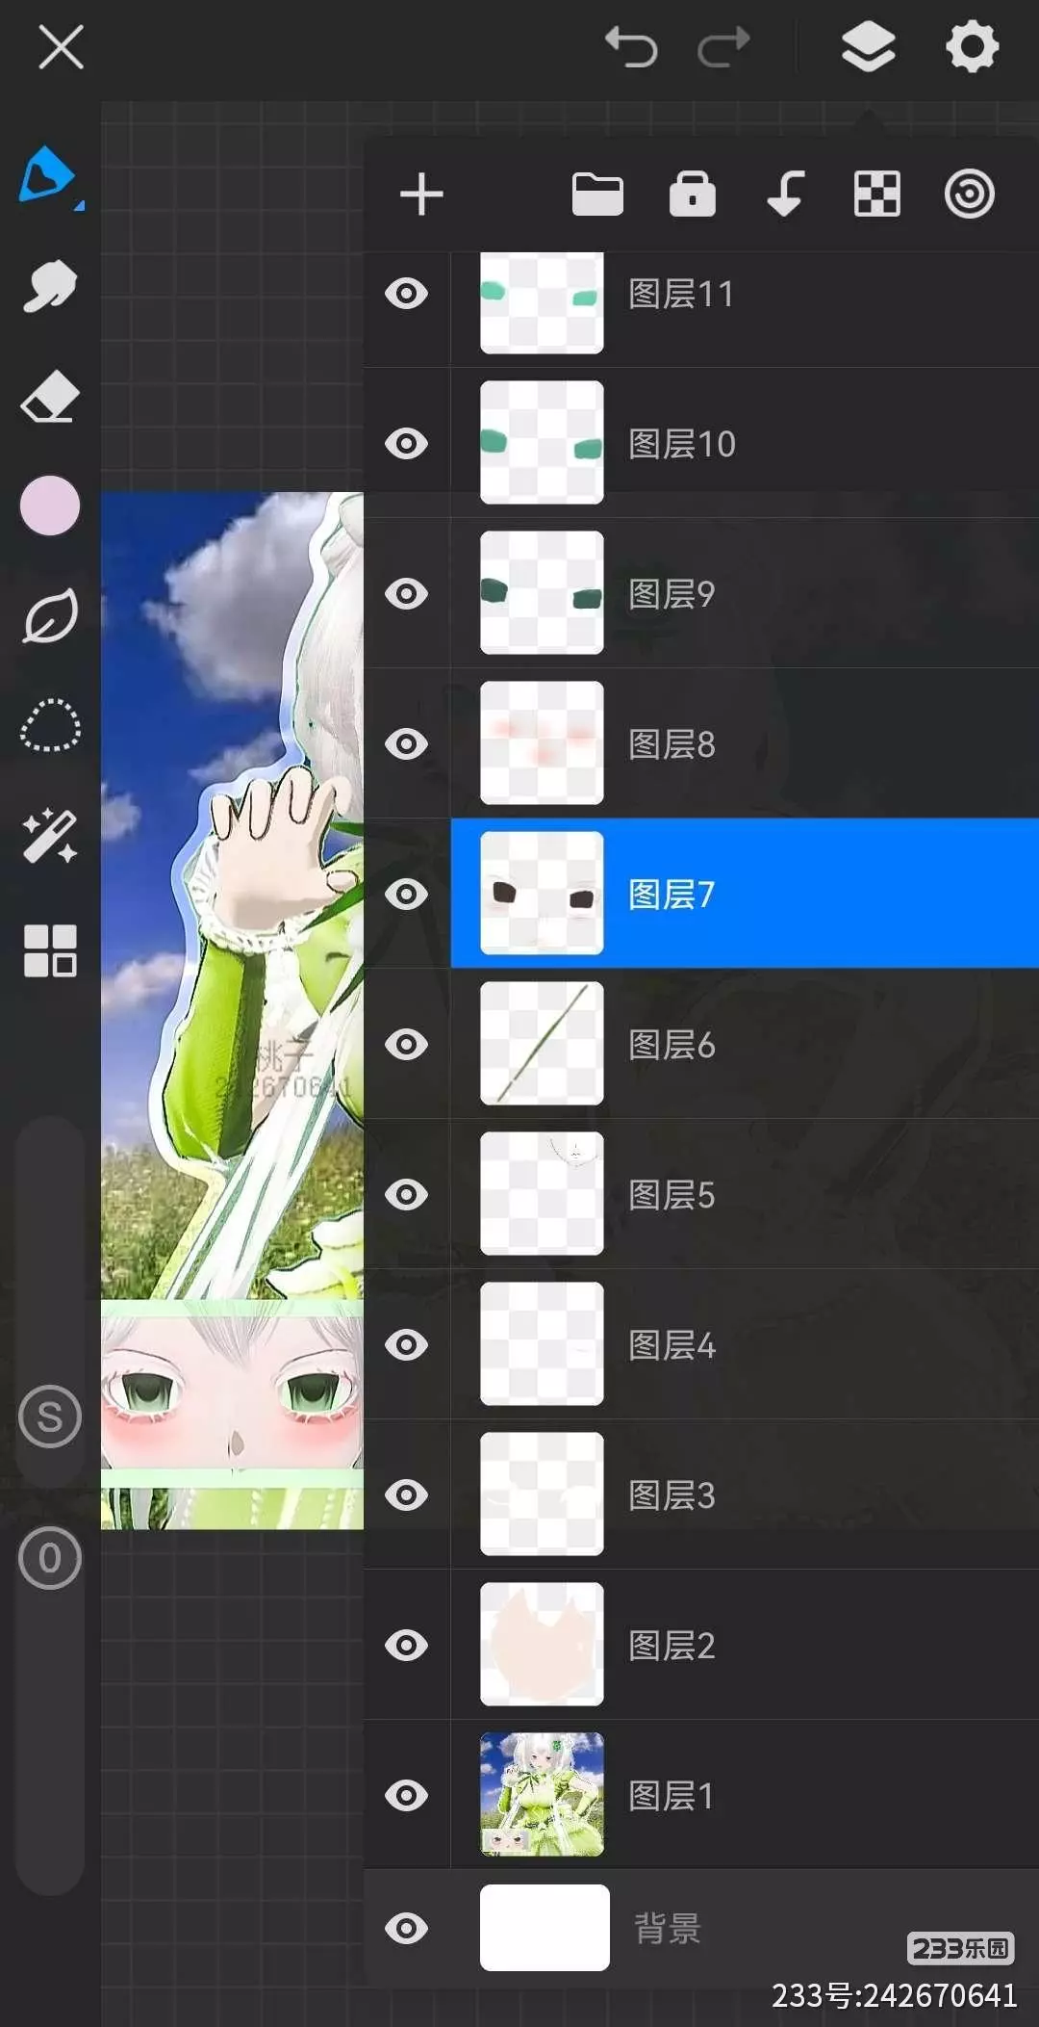Toggle alpha lock checkerboard icon
This screenshot has width=1039, height=2027.
[877, 195]
